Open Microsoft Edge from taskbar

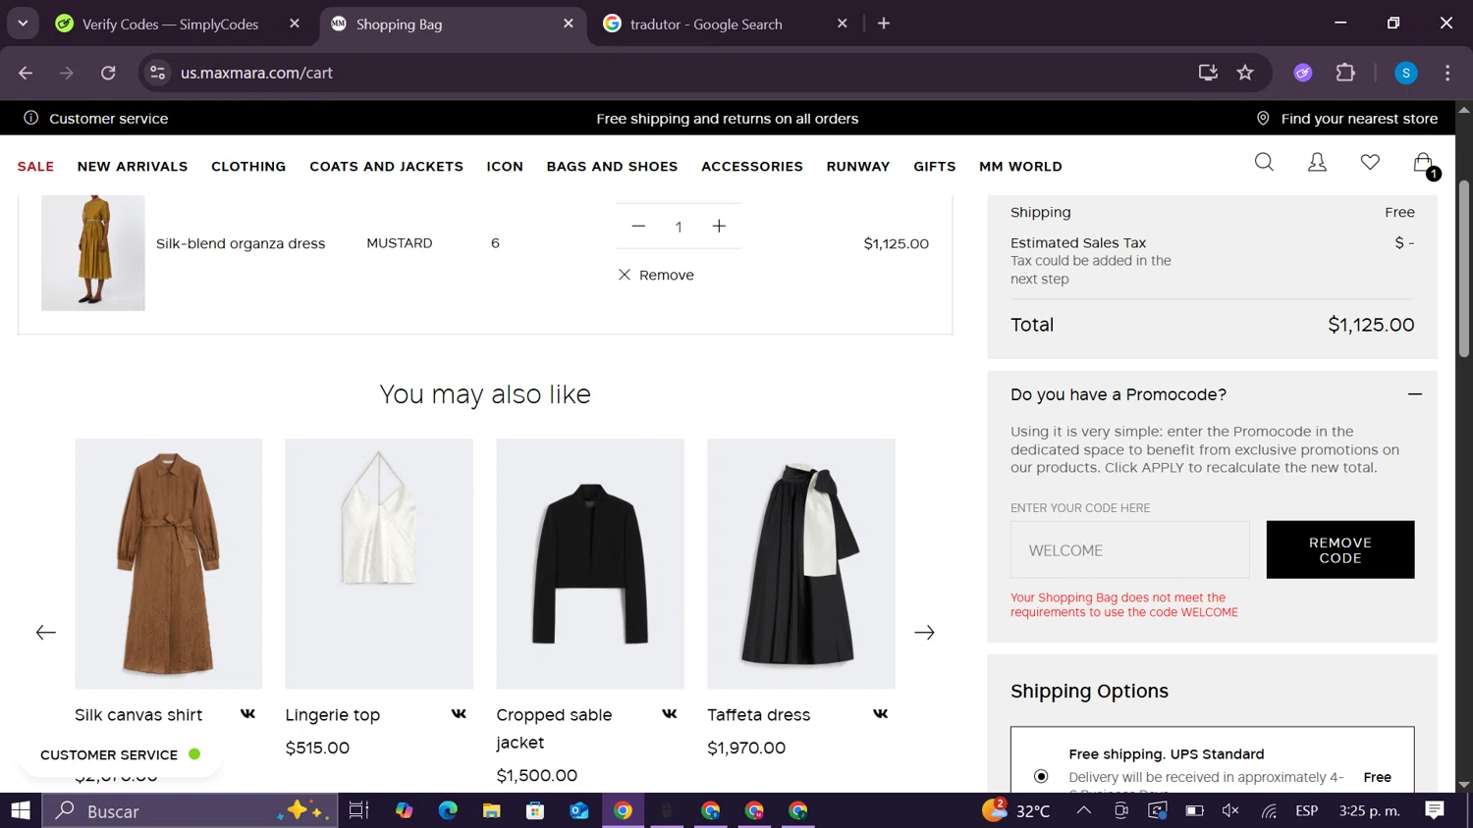pyautogui.click(x=448, y=810)
